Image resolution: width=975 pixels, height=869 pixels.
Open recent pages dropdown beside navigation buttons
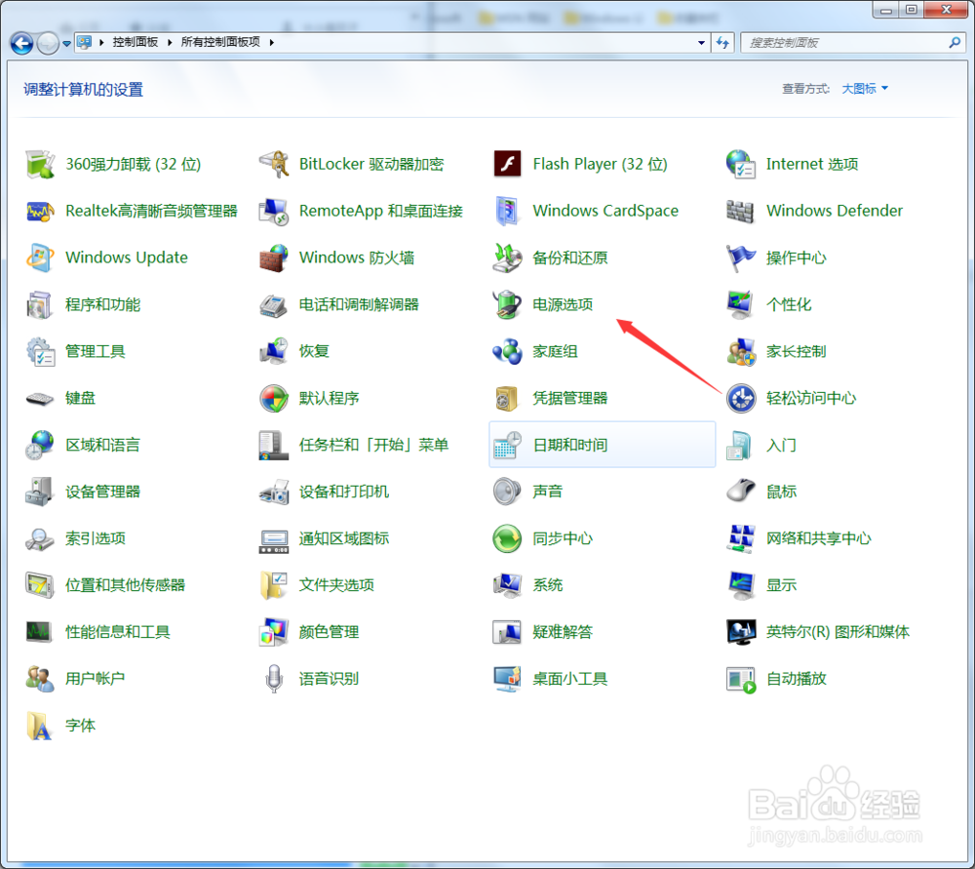tap(66, 44)
